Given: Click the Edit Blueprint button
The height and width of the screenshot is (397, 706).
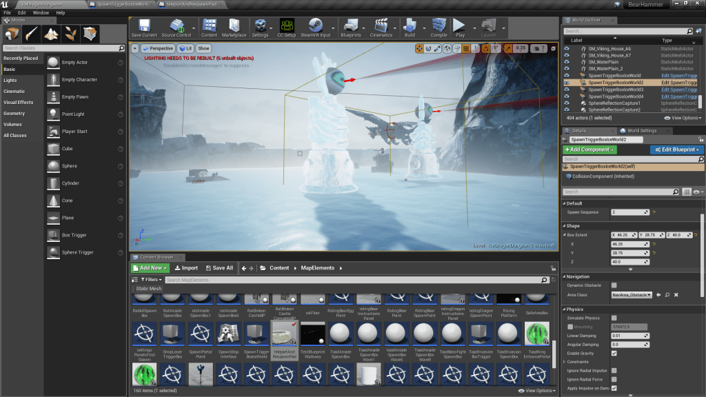Looking at the screenshot, I should tap(676, 150).
